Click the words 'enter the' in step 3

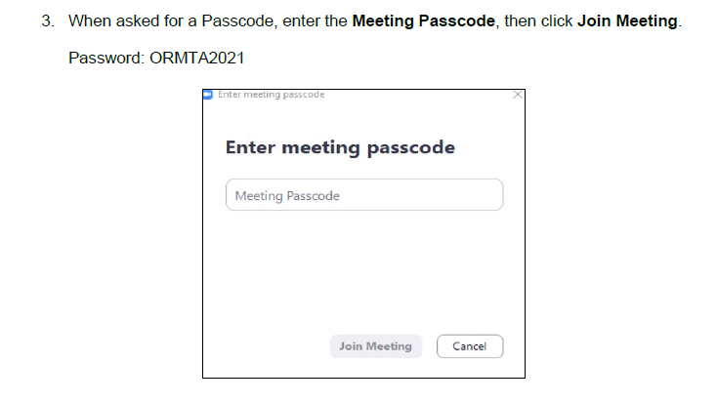(316, 21)
